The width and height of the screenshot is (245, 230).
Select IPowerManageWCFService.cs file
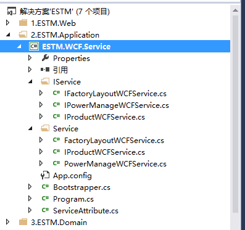(x=117, y=105)
